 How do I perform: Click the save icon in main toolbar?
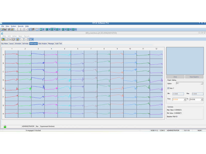(x=5, y=29)
